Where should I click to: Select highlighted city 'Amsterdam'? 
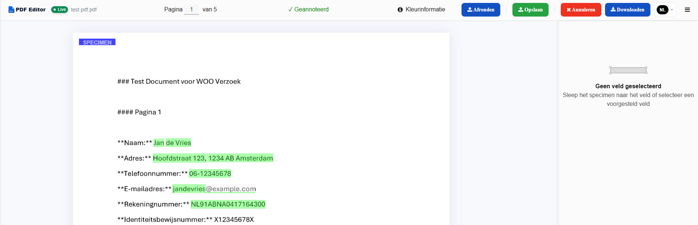tap(254, 158)
